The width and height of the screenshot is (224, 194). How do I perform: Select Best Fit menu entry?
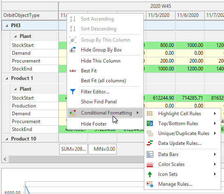pos(105,71)
